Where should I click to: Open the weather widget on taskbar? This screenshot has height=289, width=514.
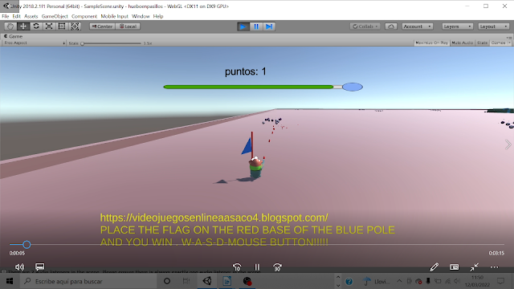coord(377,281)
